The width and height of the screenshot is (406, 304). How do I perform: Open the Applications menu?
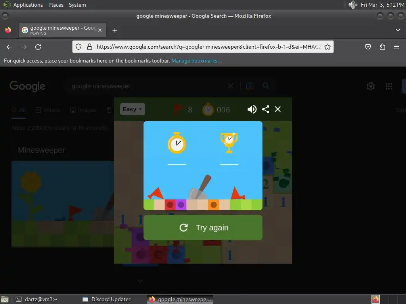click(28, 5)
